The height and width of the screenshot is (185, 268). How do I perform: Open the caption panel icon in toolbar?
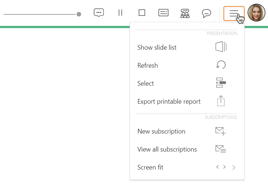(163, 13)
